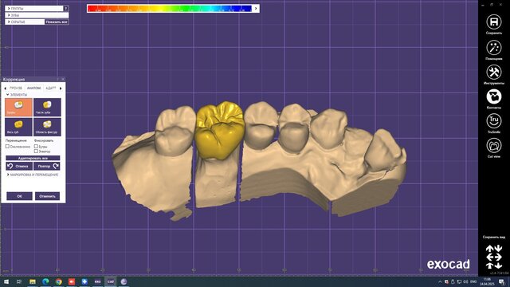
Task: Click the exo taskbar icon
Action: 97,281
